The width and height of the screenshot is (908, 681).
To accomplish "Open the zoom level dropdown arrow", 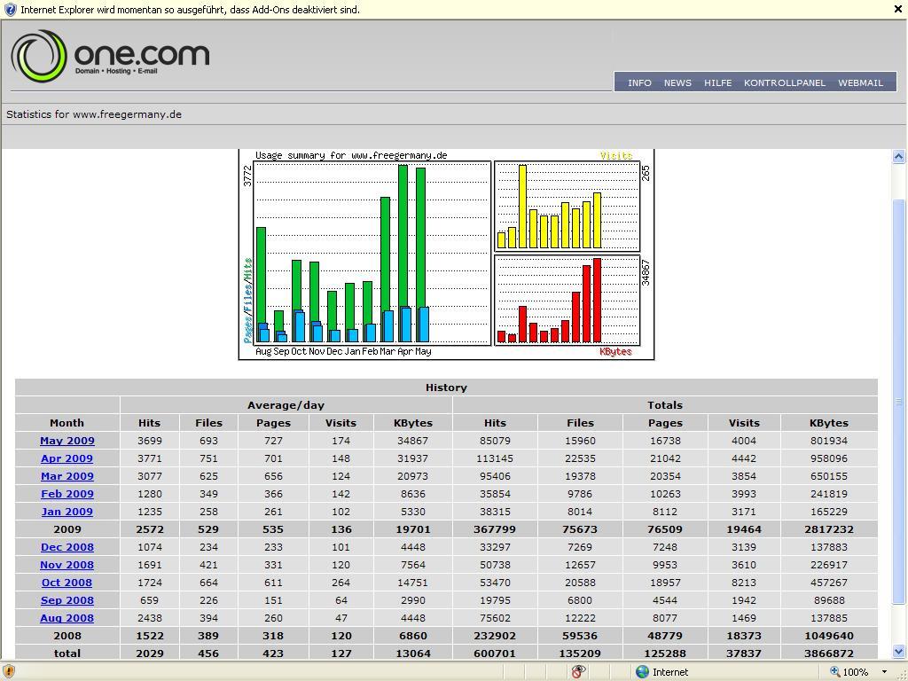I will click(x=884, y=672).
